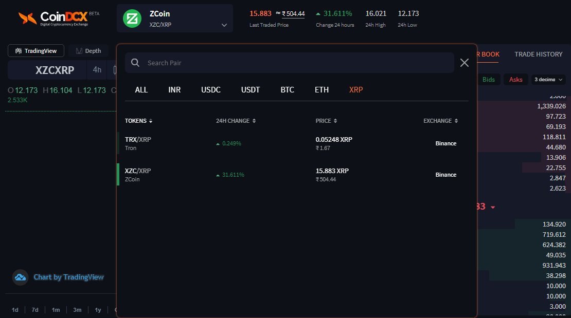Click the ₹504.44 converted price in header
The height and width of the screenshot is (318, 571).
pos(293,14)
